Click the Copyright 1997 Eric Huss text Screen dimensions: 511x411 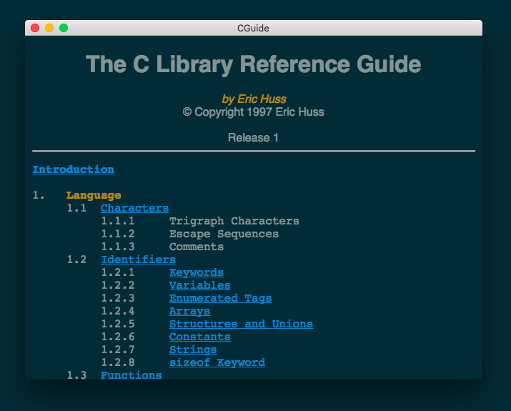(x=253, y=112)
